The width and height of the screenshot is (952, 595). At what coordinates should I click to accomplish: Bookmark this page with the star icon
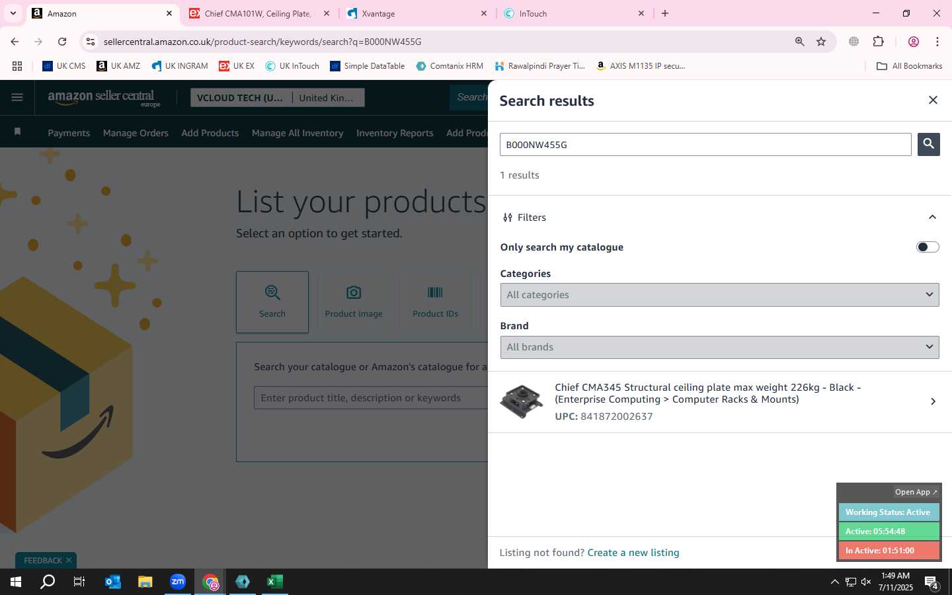click(x=821, y=42)
